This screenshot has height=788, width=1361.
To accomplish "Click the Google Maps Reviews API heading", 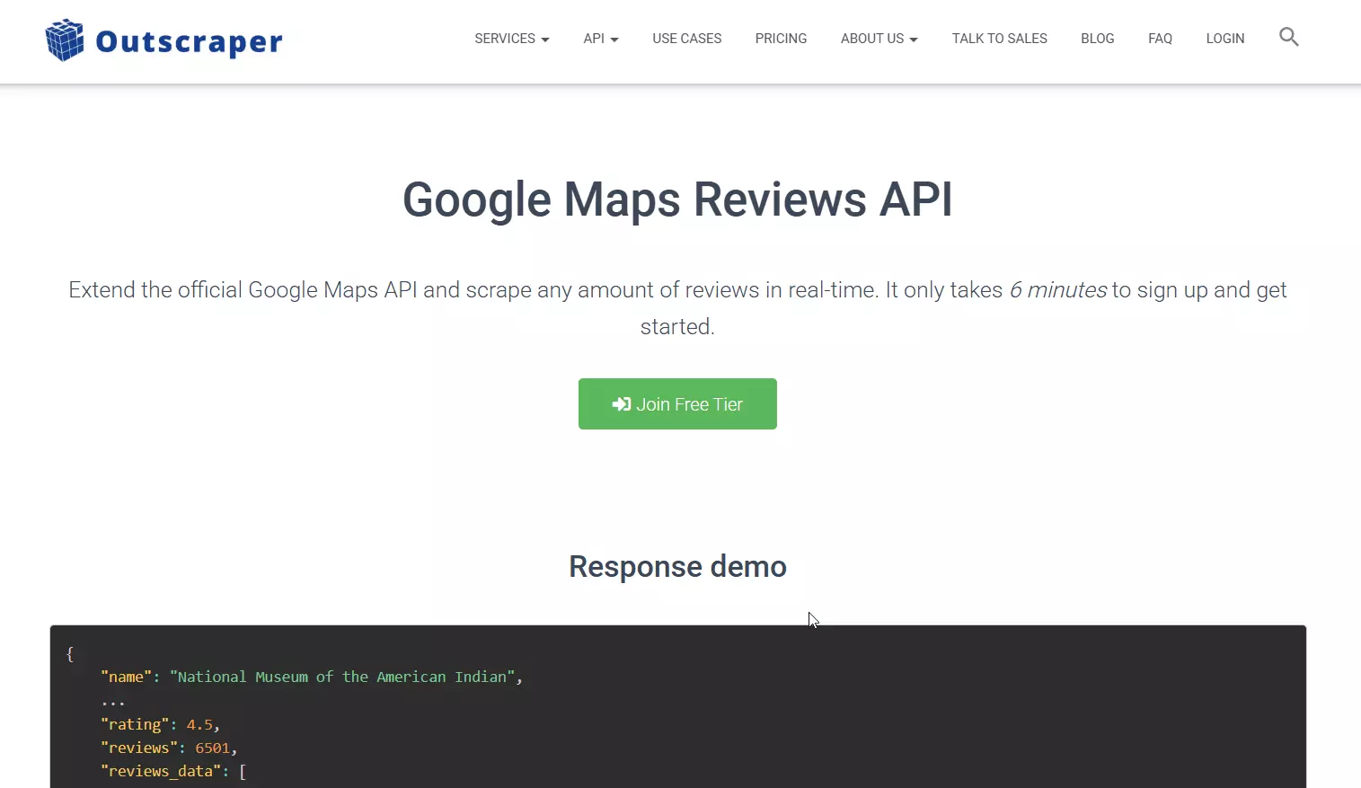I will point(677,199).
